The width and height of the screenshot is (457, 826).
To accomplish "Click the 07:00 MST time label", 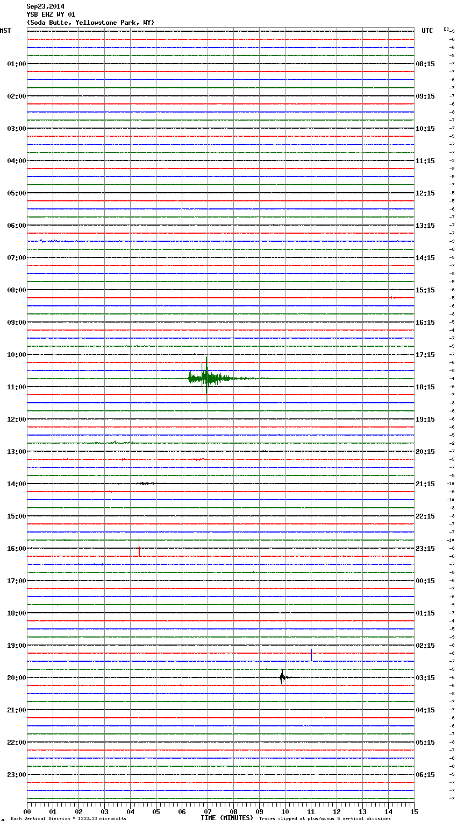I will tap(17, 258).
